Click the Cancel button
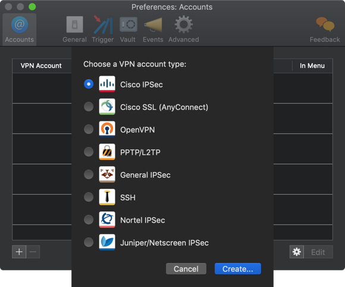 tap(186, 269)
